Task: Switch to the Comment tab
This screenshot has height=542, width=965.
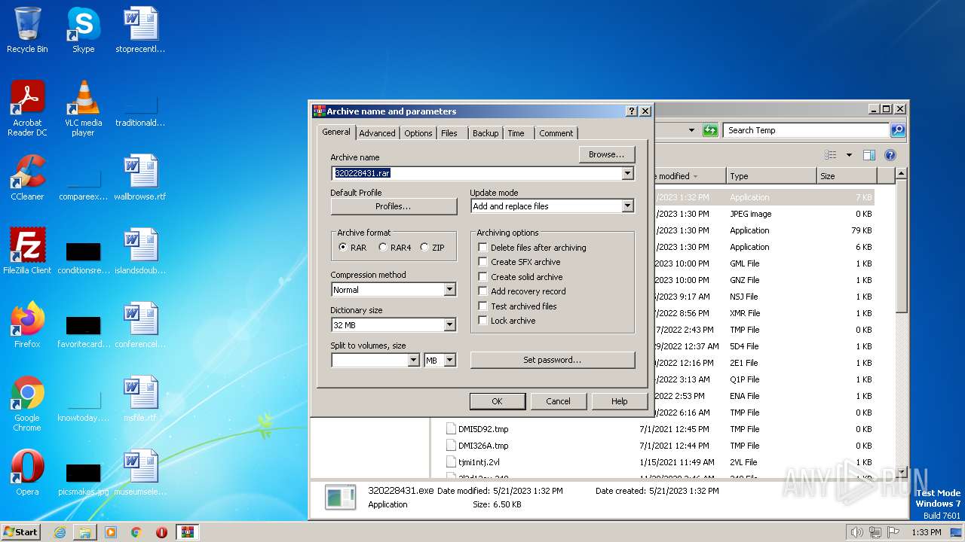Action: coord(556,133)
